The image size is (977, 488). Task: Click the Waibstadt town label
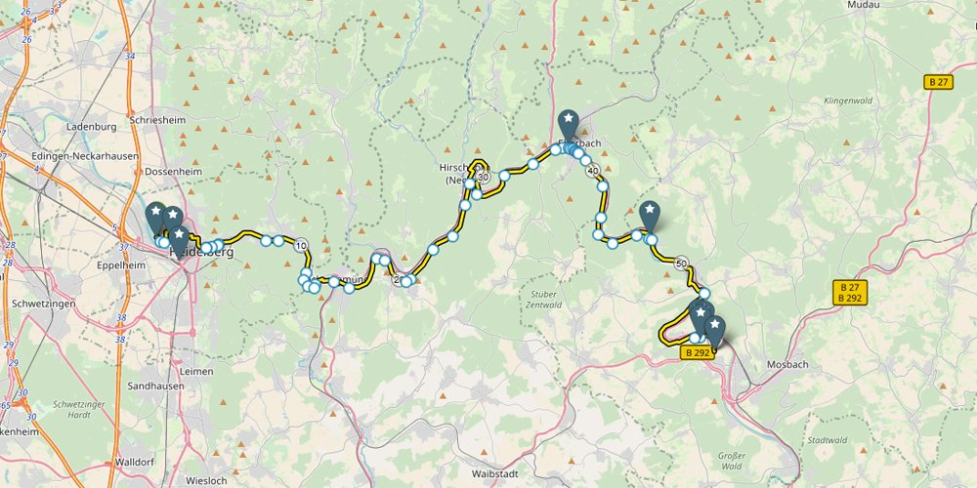[495, 473]
